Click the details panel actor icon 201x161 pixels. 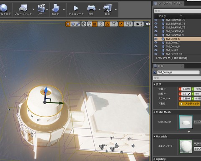point(155,72)
